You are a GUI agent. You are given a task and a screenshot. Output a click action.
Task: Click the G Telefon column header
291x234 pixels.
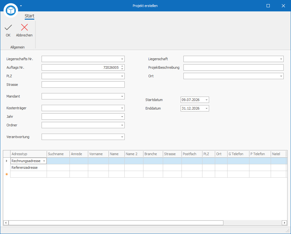click(x=238, y=154)
